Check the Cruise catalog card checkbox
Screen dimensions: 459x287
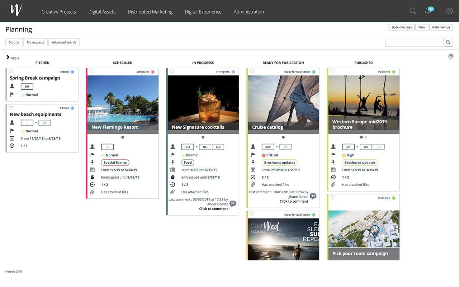pyautogui.click(x=252, y=71)
